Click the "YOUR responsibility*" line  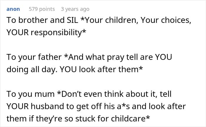pos(46,33)
